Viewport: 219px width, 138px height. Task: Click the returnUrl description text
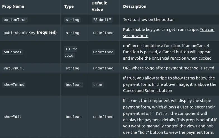coord(169,68)
